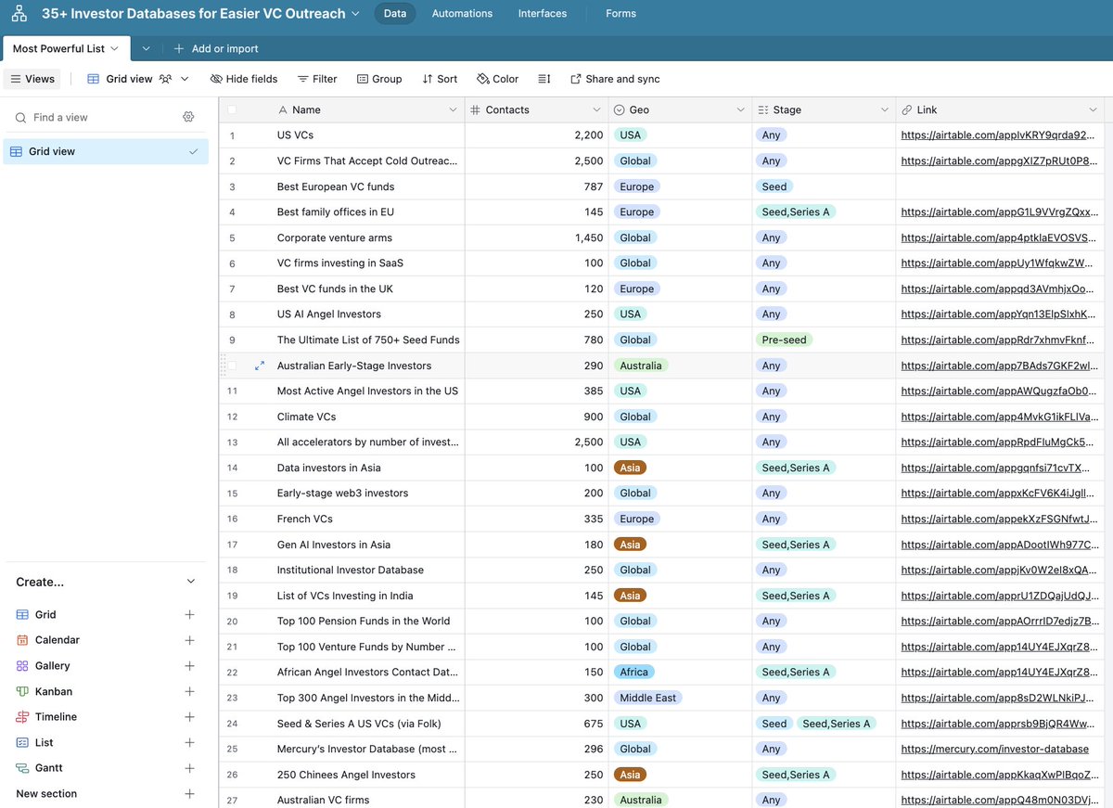
Task: Open the Stage column dropdown arrow
Action: 884,109
